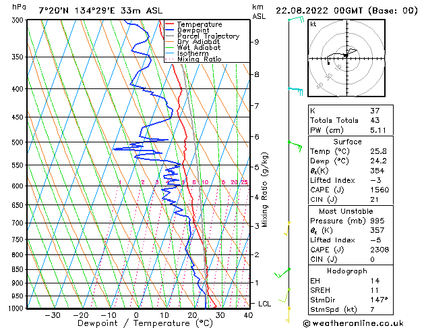Click the blue Dewpoint legend line sample
This screenshot has width=424, height=328.
point(169,30)
